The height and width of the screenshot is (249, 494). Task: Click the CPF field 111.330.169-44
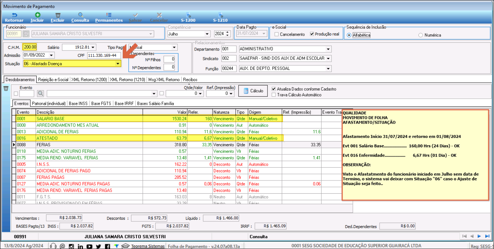click(x=104, y=55)
